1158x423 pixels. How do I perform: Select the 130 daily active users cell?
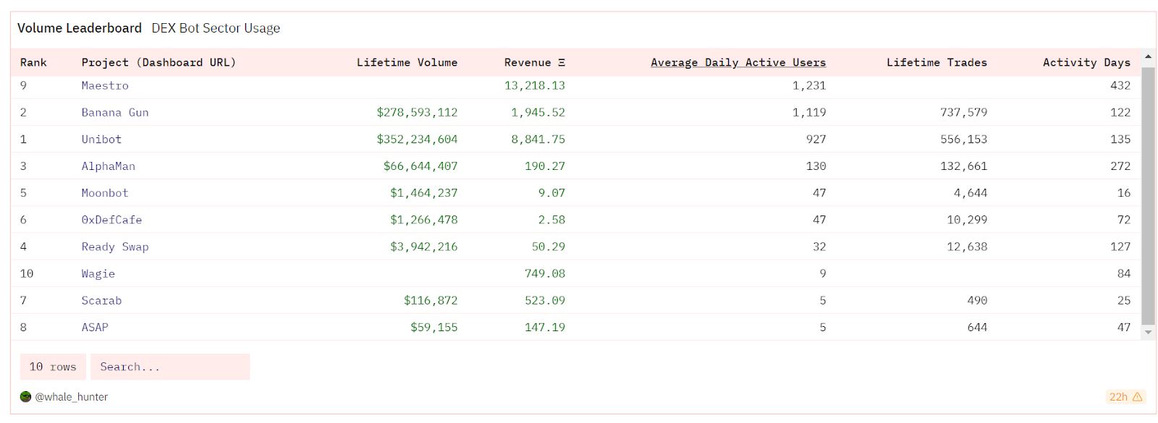(x=816, y=166)
